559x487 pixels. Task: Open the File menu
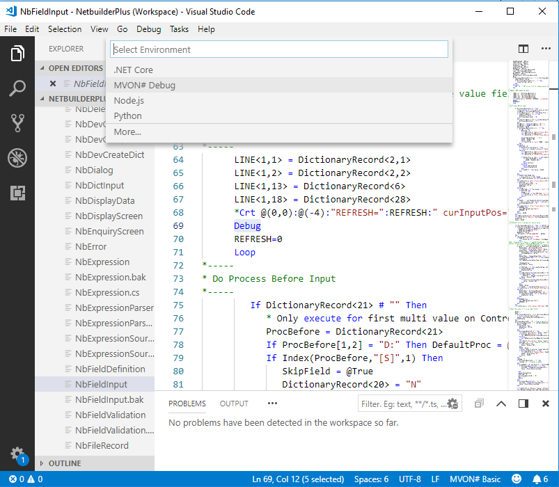(x=10, y=29)
